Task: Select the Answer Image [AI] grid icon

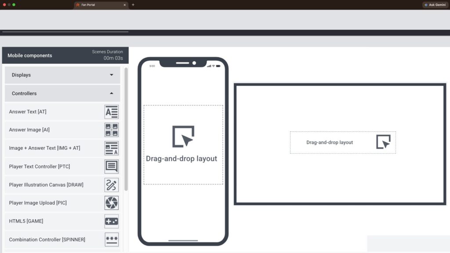Action: click(111, 130)
